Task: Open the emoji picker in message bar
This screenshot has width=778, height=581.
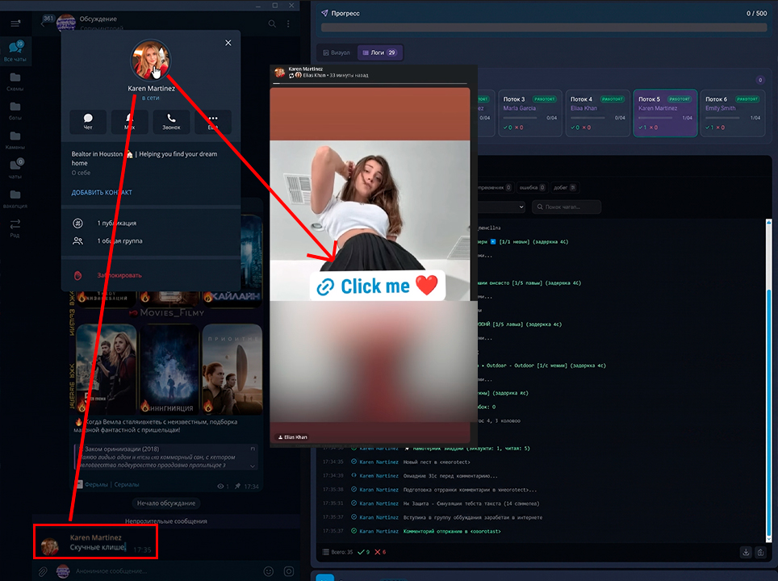Action: click(269, 571)
